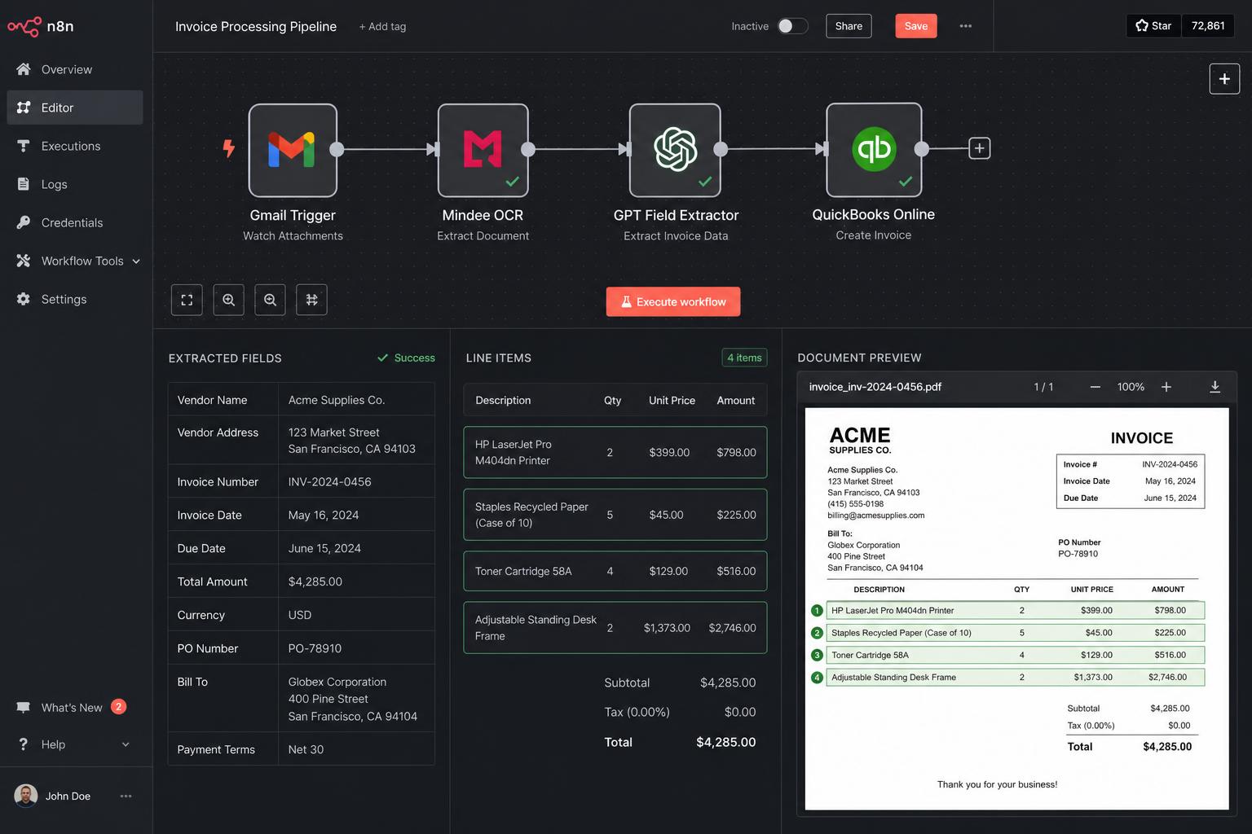Zoom in the document preview
1252x834 pixels.
[1166, 387]
